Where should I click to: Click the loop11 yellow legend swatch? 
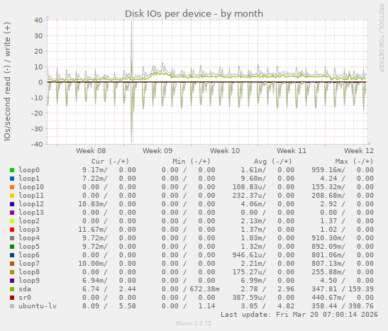tap(12, 196)
